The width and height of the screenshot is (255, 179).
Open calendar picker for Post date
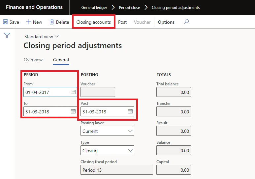point(130,111)
